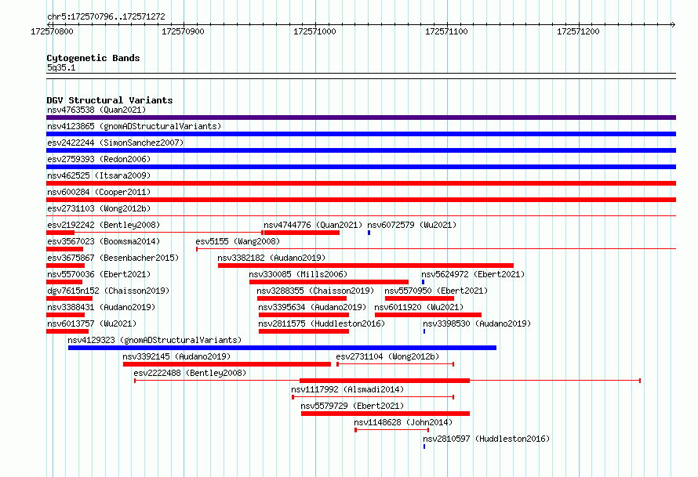Open nsv4744776 (Quan2021) variant label
Screen dimensions: 698x477
point(313,225)
